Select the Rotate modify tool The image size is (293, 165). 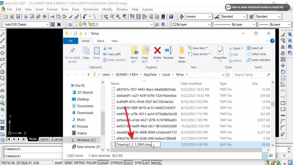point(283,72)
